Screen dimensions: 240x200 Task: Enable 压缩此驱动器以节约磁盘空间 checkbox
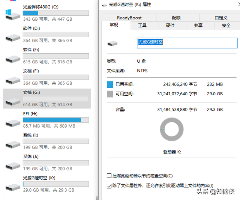click(x=109, y=176)
